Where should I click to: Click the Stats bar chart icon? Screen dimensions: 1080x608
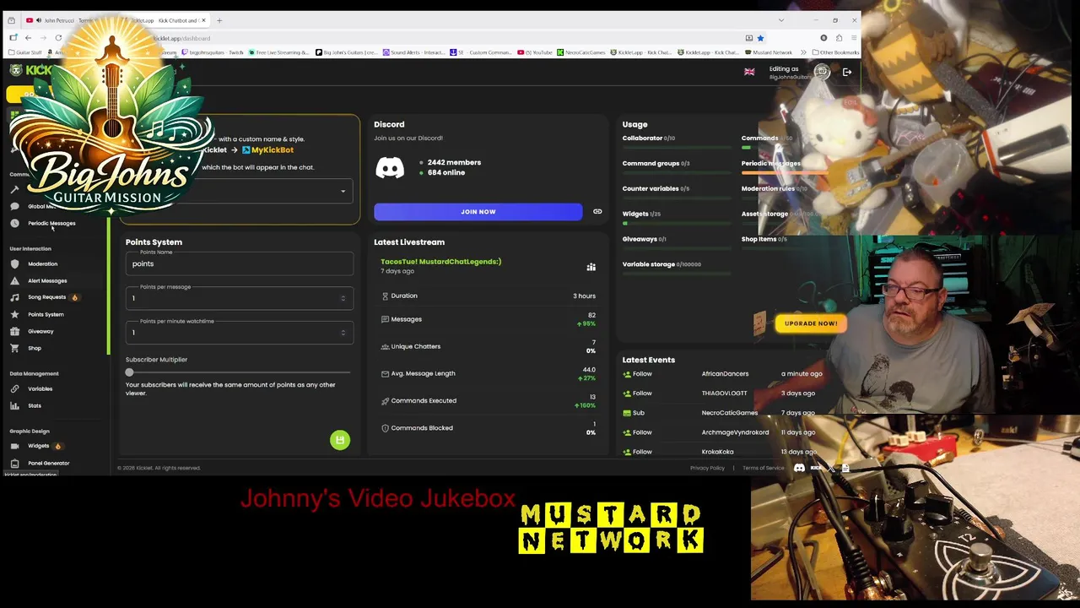(14, 405)
